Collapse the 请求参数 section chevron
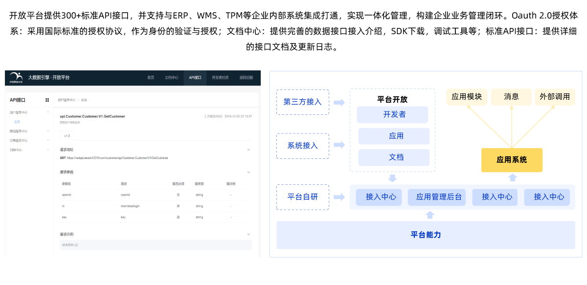Image resolution: width=587 pixels, height=285 pixels. (248, 172)
